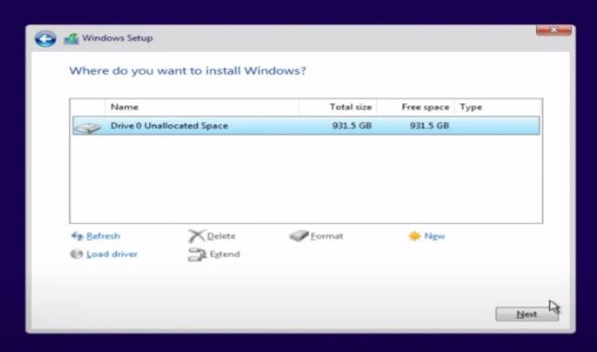
Task: Click the Extend partition icon
Action: [x=197, y=254]
